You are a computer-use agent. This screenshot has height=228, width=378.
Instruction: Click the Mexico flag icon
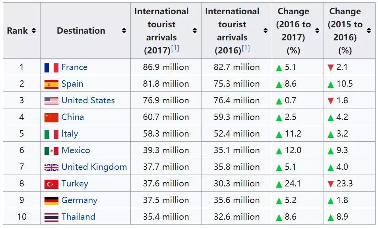[51, 151]
